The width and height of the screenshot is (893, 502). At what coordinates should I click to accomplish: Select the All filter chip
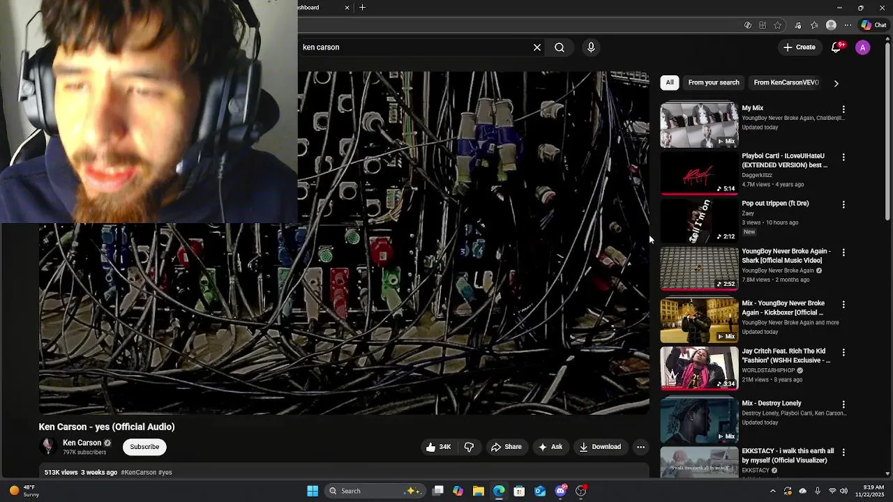pyautogui.click(x=670, y=82)
